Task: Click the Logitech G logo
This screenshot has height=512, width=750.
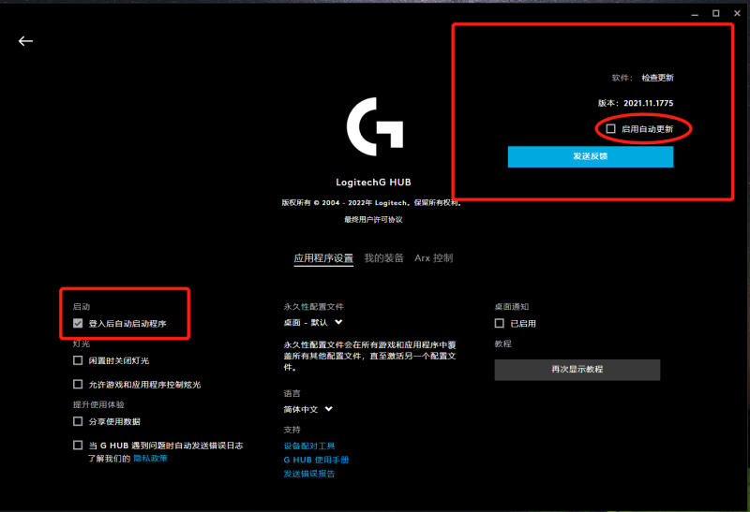Action: click(x=375, y=126)
